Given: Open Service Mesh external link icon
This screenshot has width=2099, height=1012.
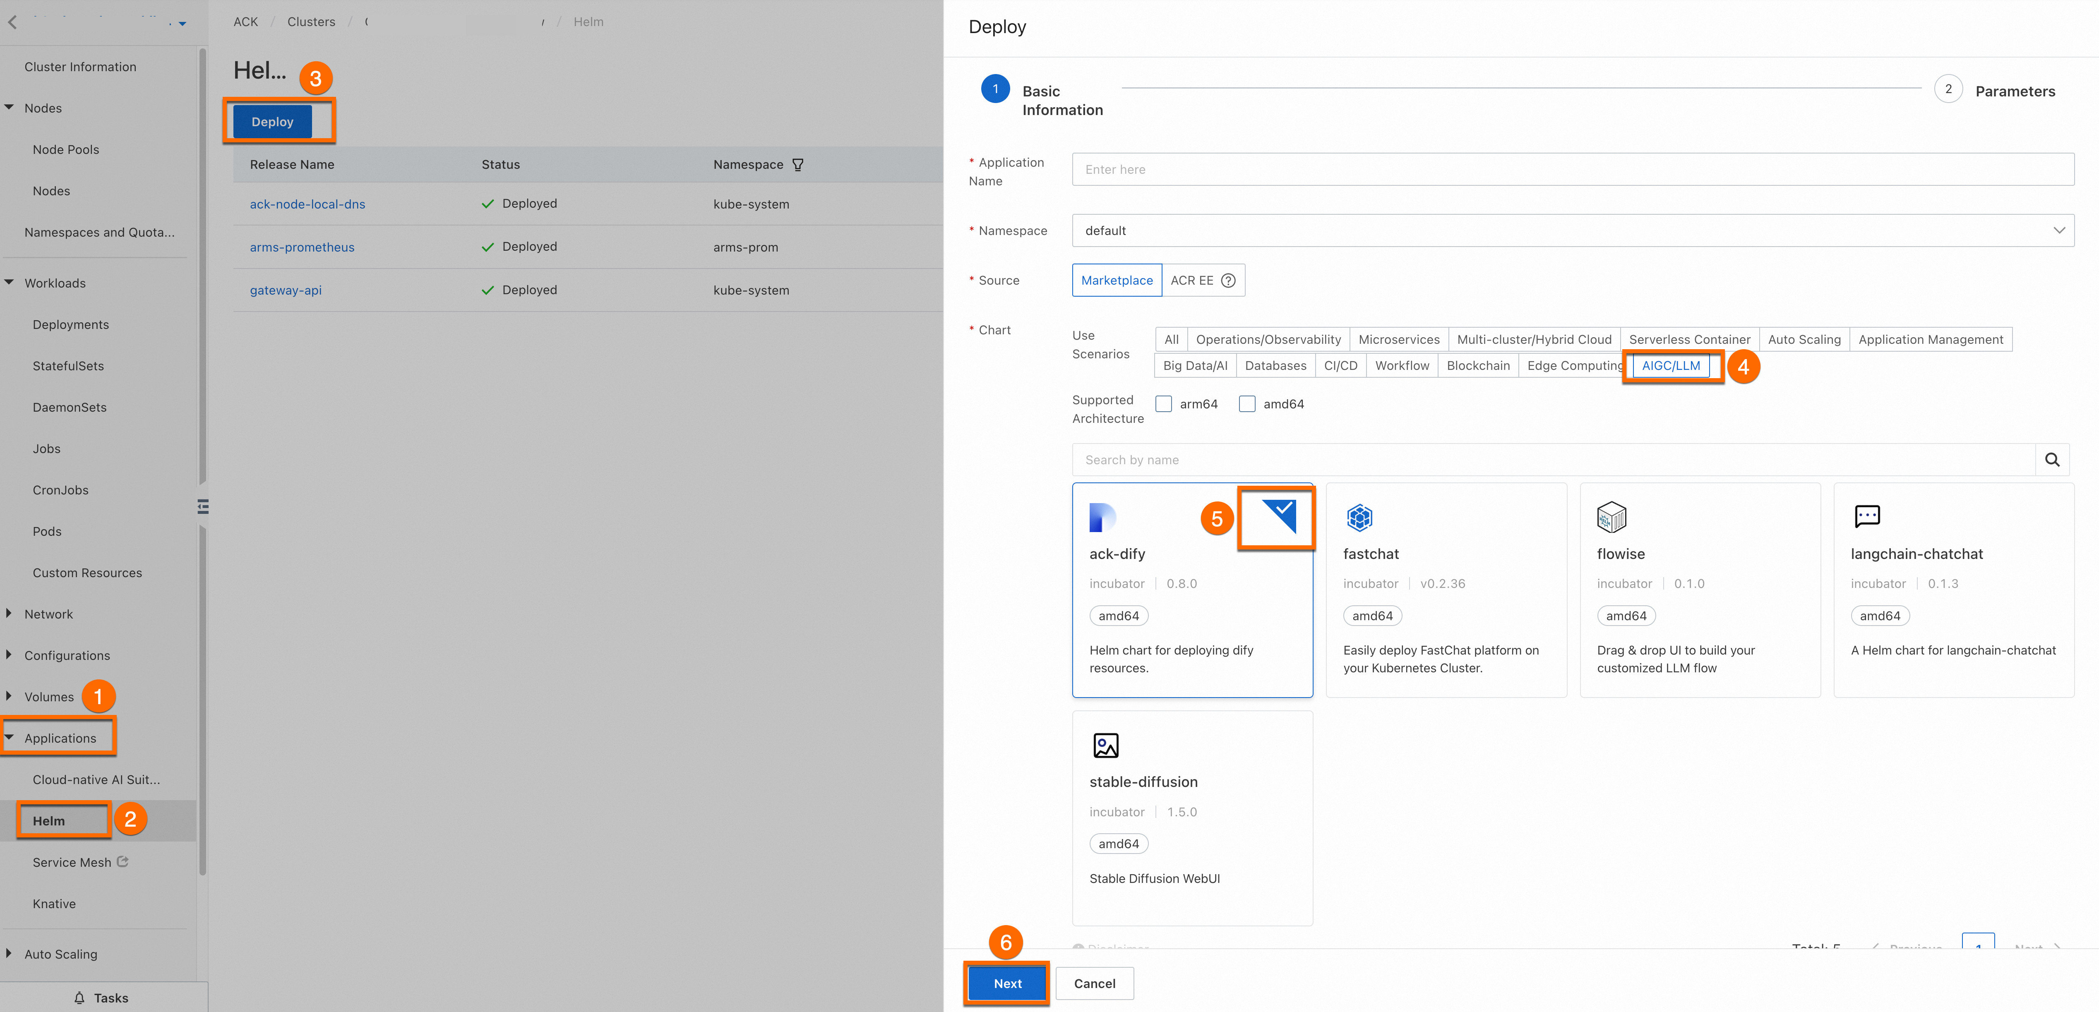Looking at the screenshot, I should (122, 861).
